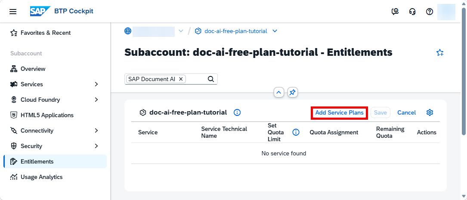Click the search magnifier icon

210,79
